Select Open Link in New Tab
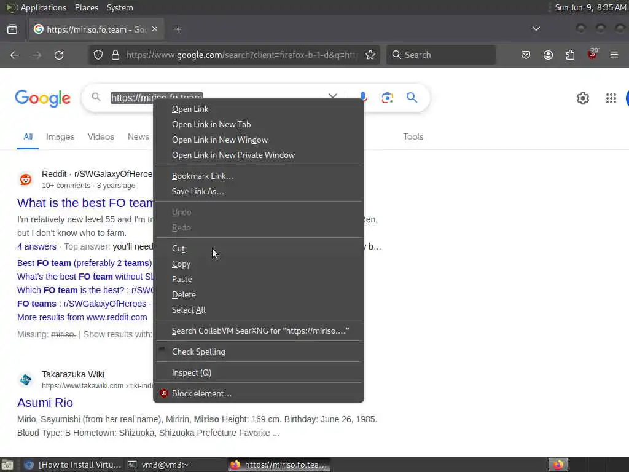Viewport: 629px width, 472px height. pos(259,124)
